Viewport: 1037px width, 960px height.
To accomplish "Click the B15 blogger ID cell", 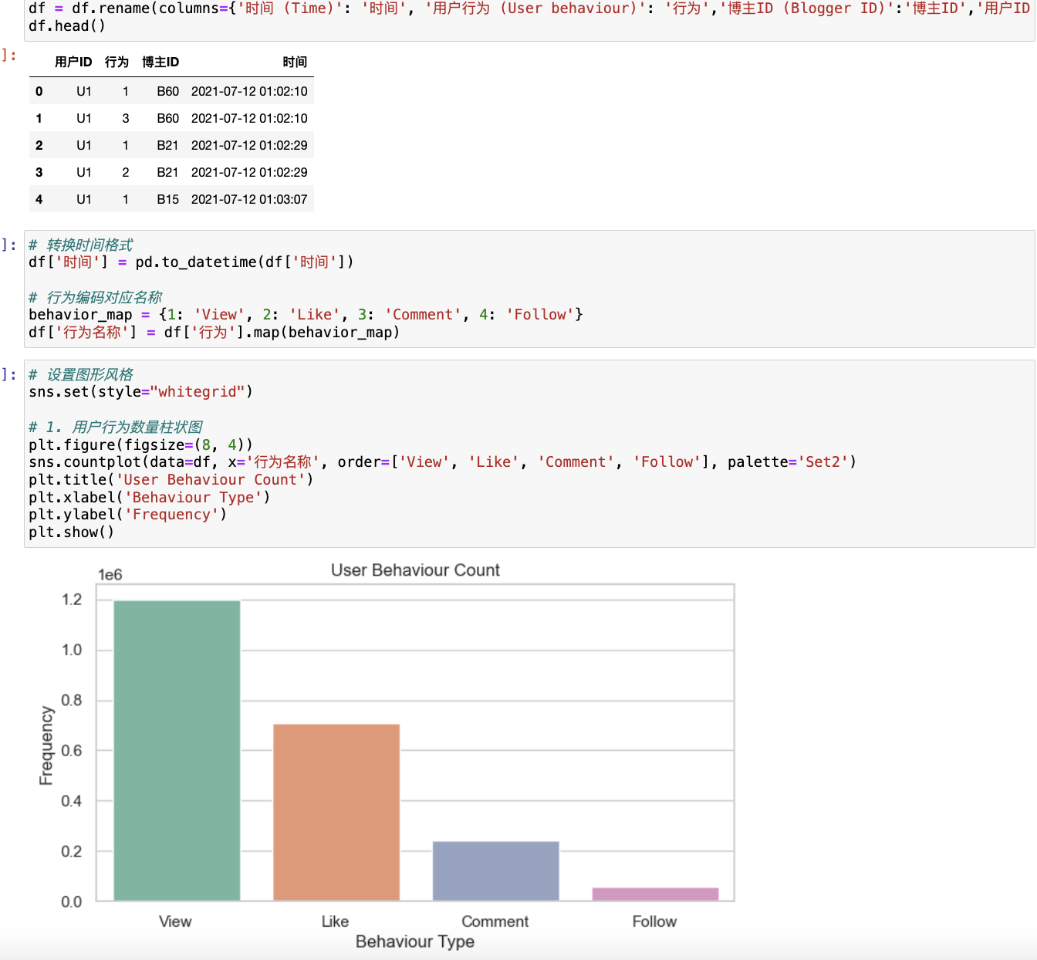I will pyautogui.click(x=167, y=199).
